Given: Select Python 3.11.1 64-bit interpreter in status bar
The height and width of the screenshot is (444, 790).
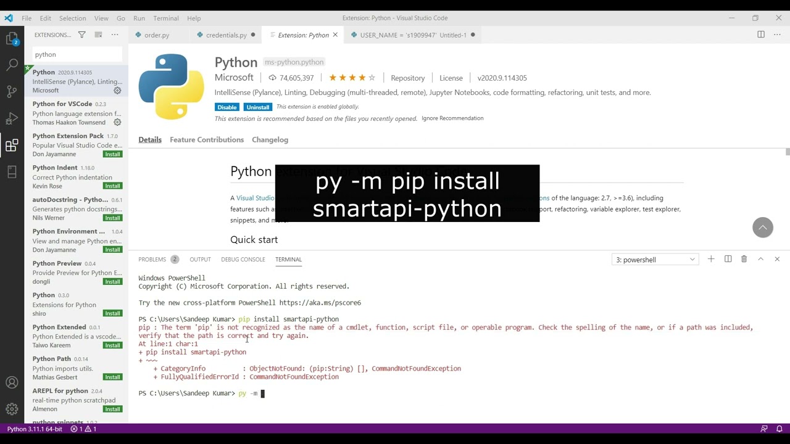Looking at the screenshot, I should [x=35, y=429].
